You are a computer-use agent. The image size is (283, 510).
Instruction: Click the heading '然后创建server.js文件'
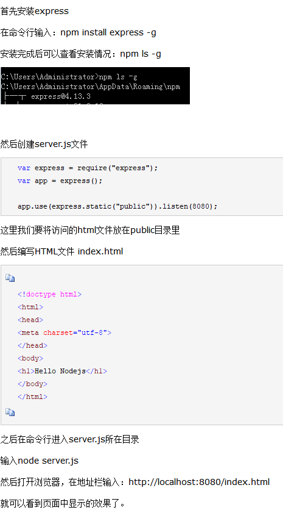click(x=44, y=144)
